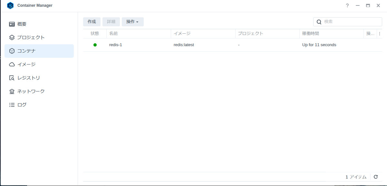Click the Up for 11 seconds cell
387x186 pixels.
pyautogui.click(x=319, y=45)
